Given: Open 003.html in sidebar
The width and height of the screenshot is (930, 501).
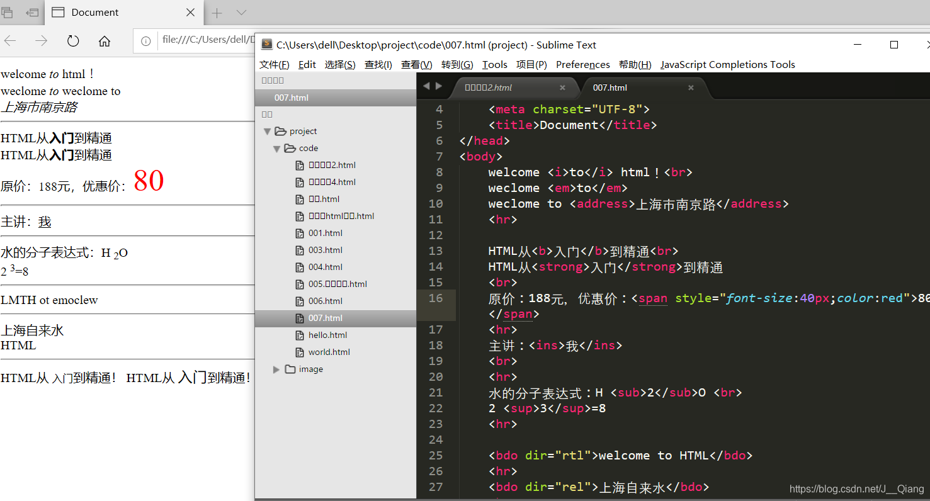Looking at the screenshot, I should point(325,250).
